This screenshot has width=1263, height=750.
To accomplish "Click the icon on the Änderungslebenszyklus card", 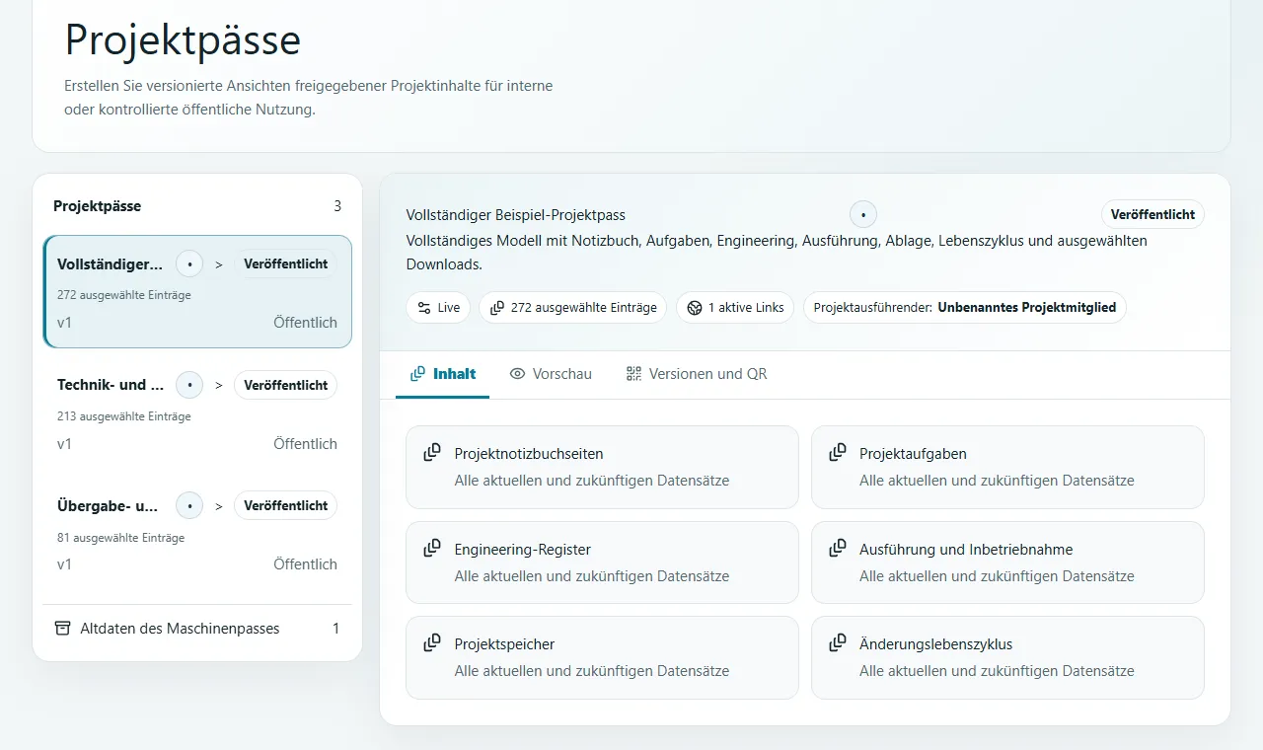I will click(838, 642).
